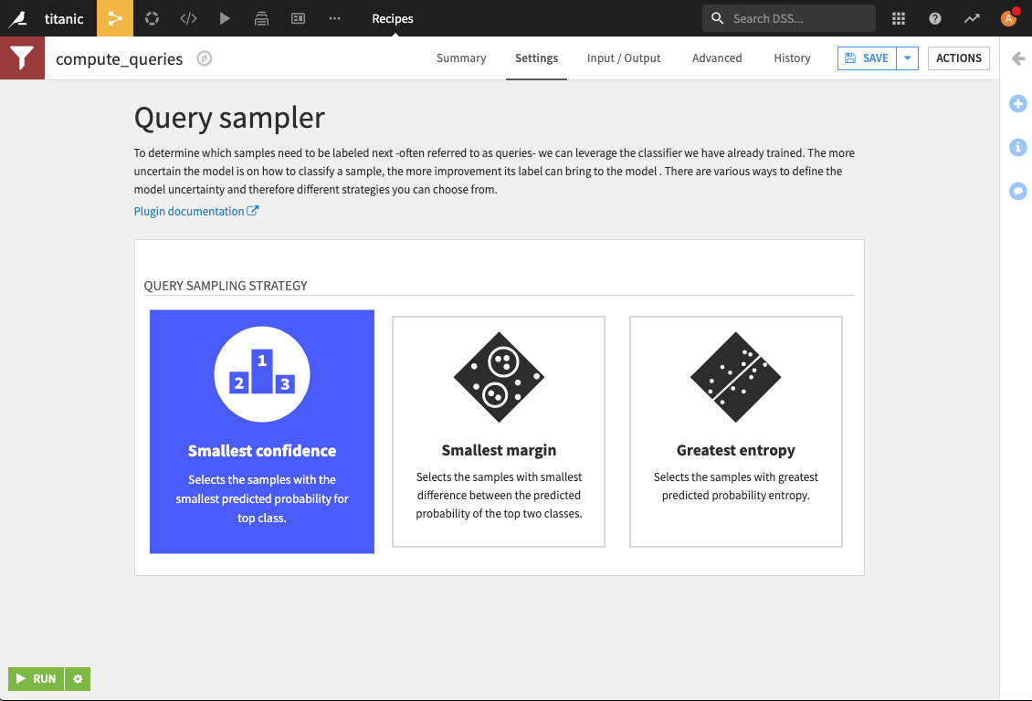This screenshot has width=1032, height=701.
Task: Open the applications grid icon
Action: (x=899, y=18)
